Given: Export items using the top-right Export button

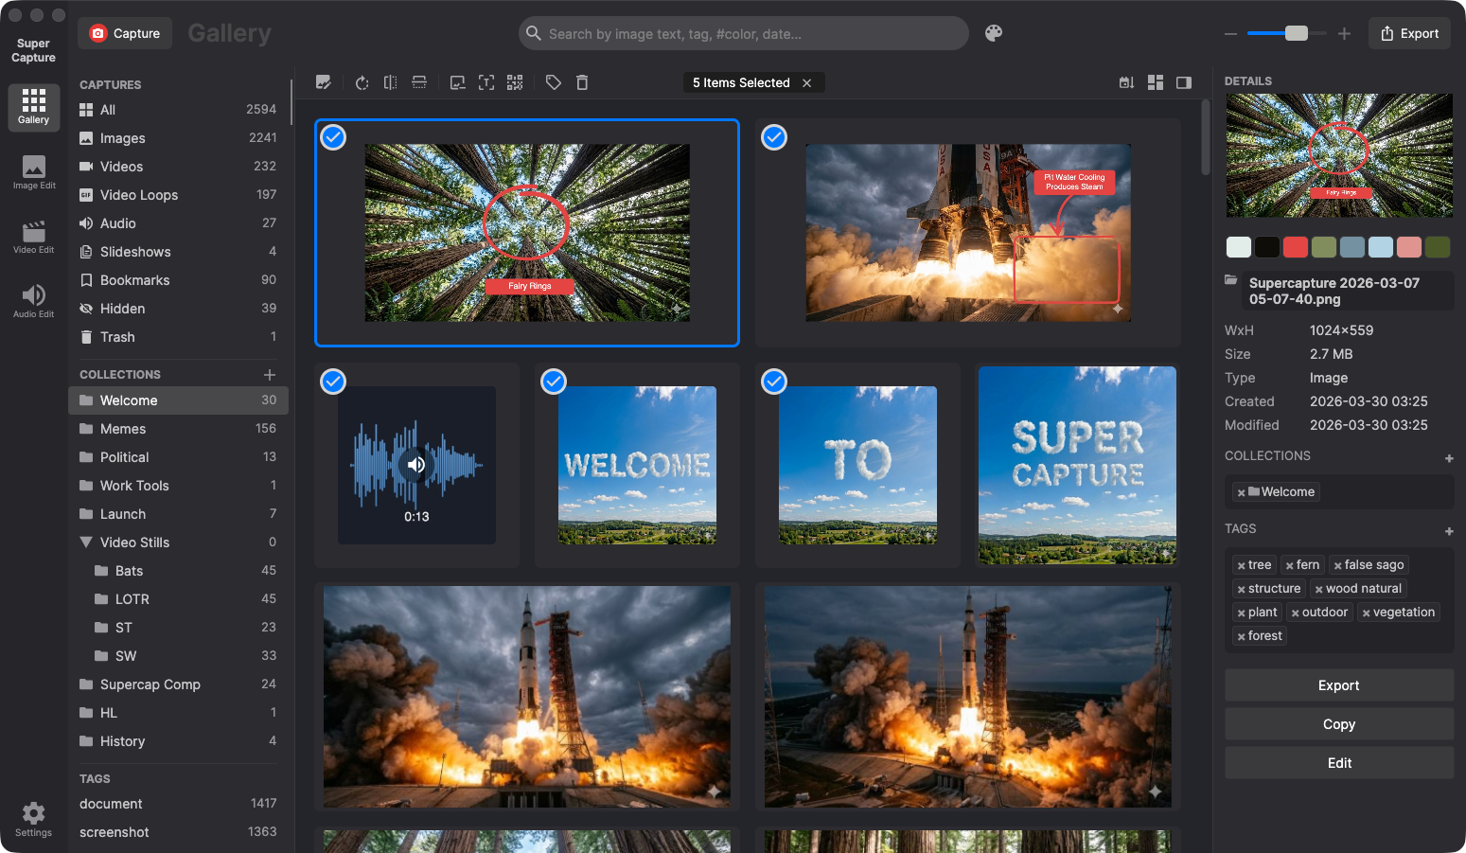Looking at the screenshot, I should coord(1409,32).
